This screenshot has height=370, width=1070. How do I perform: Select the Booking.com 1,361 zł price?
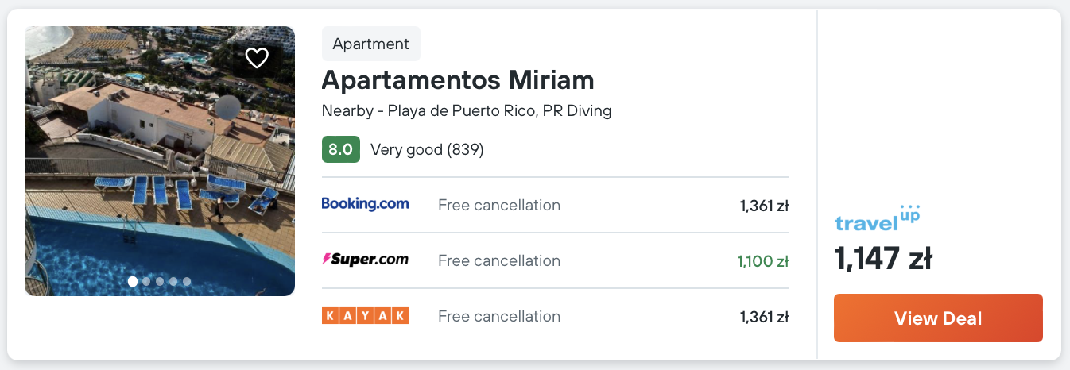click(763, 206)
